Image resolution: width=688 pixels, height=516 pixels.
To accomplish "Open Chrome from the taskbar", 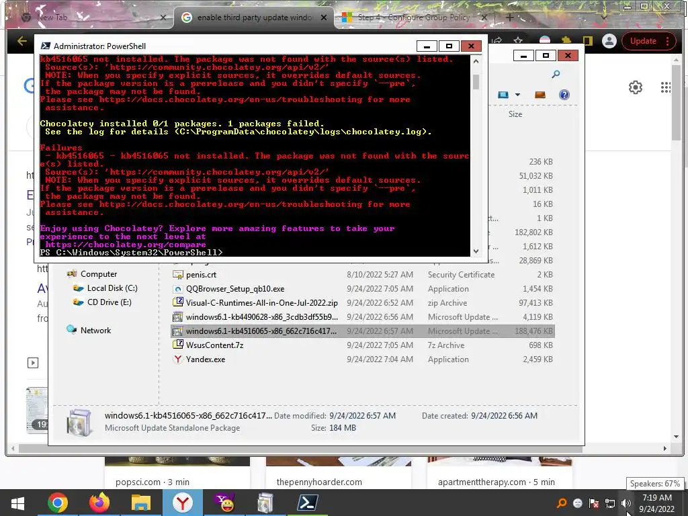I will coord(58,503).
